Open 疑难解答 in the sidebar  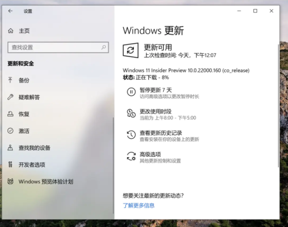coord(29,97)
